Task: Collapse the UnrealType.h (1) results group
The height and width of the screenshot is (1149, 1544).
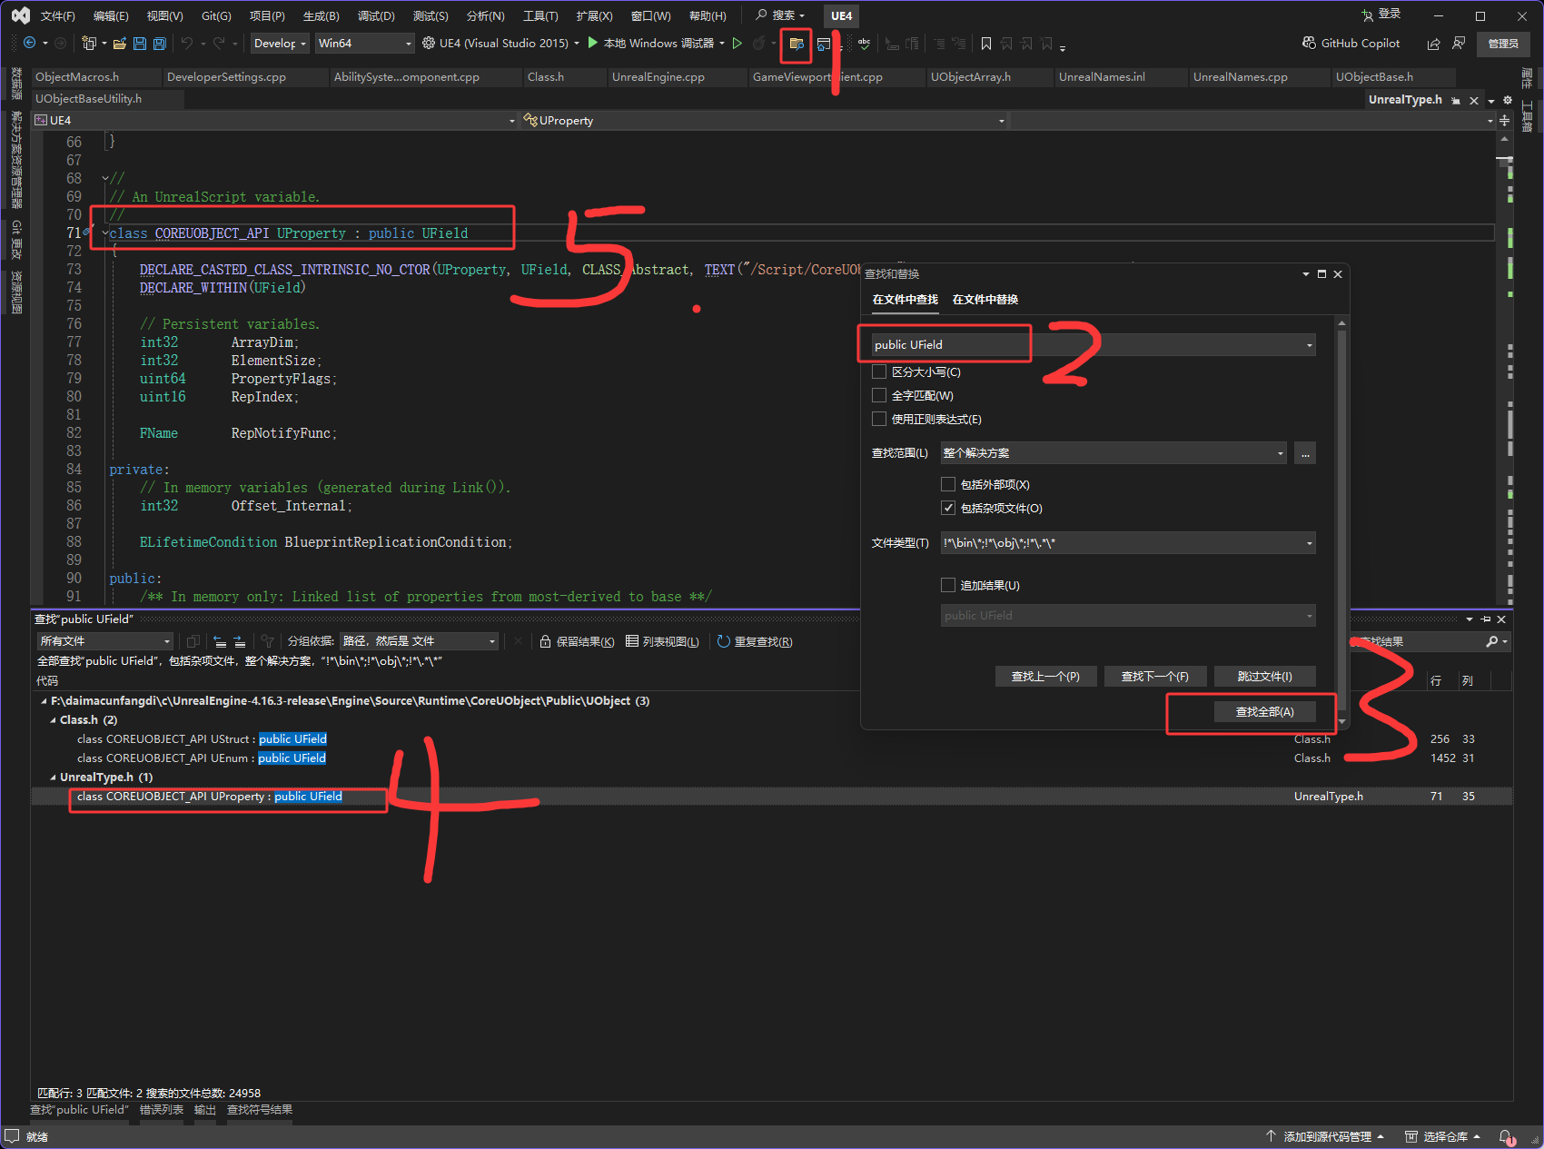Action: [x=53, y=777]
